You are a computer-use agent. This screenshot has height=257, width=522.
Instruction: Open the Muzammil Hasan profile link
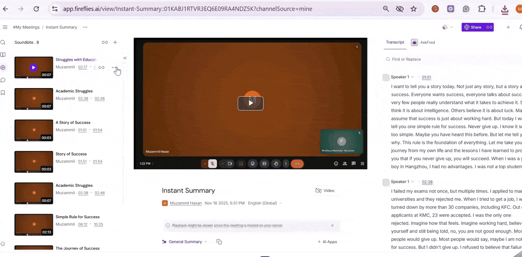pyautogui.click(x=186, y=203)
